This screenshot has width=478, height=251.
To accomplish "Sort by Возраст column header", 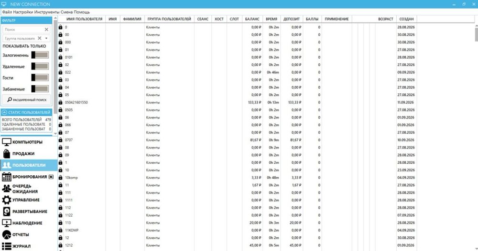I will tap(386, 19).
